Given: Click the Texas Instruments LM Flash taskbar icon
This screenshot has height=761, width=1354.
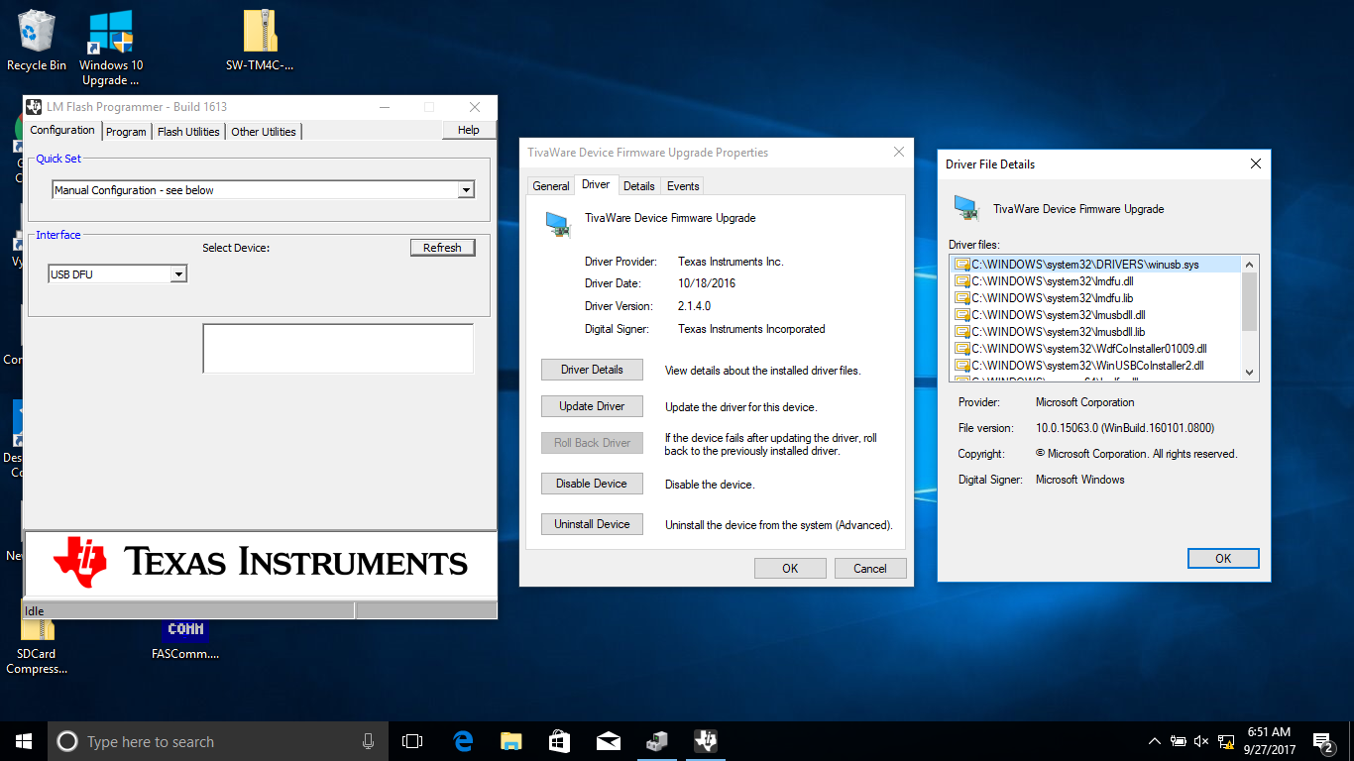Looking at the screenshot, I should 705,741.
